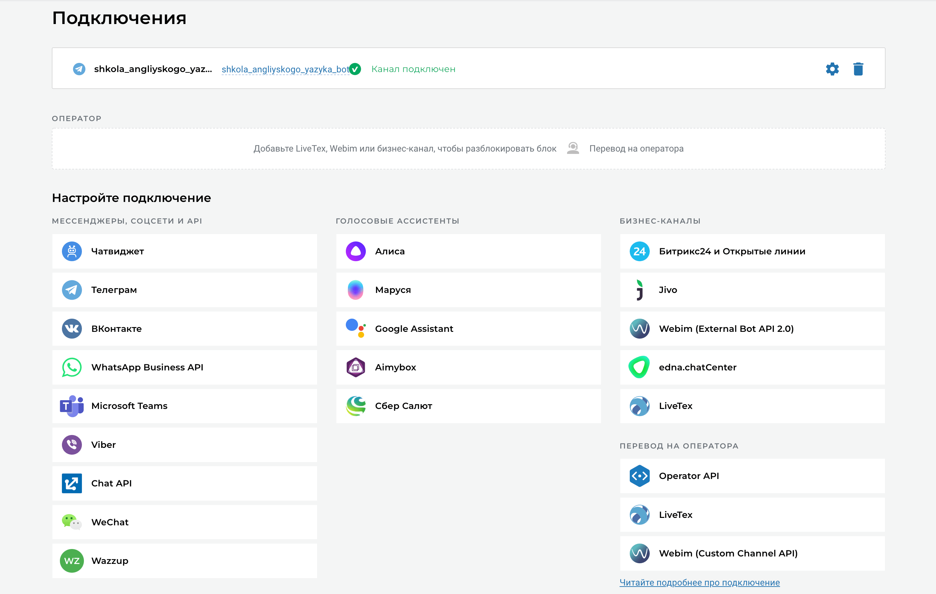Click the Маруся gradient icon

(x=356, y=290)
